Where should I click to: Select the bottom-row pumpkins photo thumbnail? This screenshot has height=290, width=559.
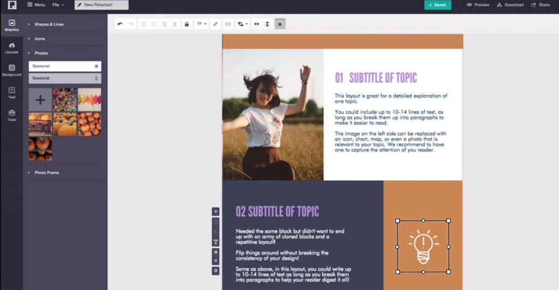(40, 149)
